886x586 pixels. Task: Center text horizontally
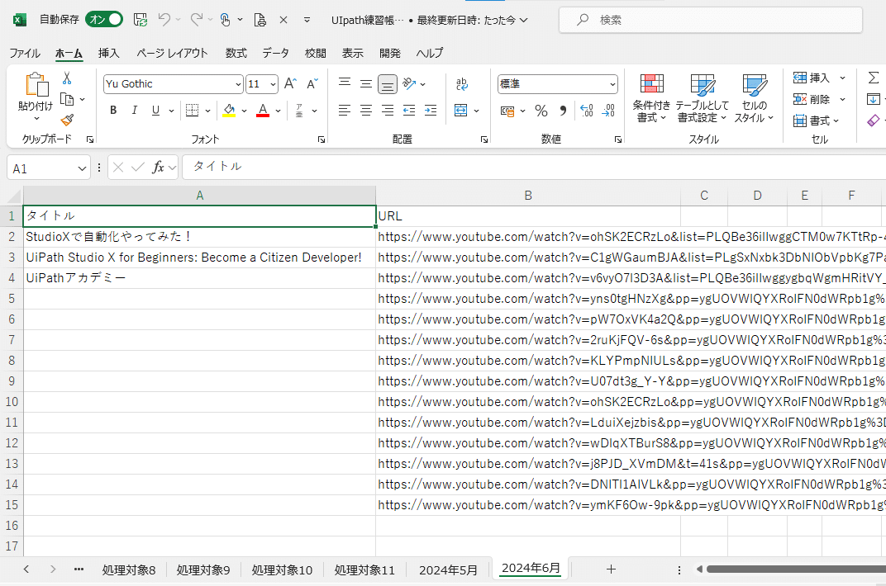pyautogui.click(x=366, y=111)
